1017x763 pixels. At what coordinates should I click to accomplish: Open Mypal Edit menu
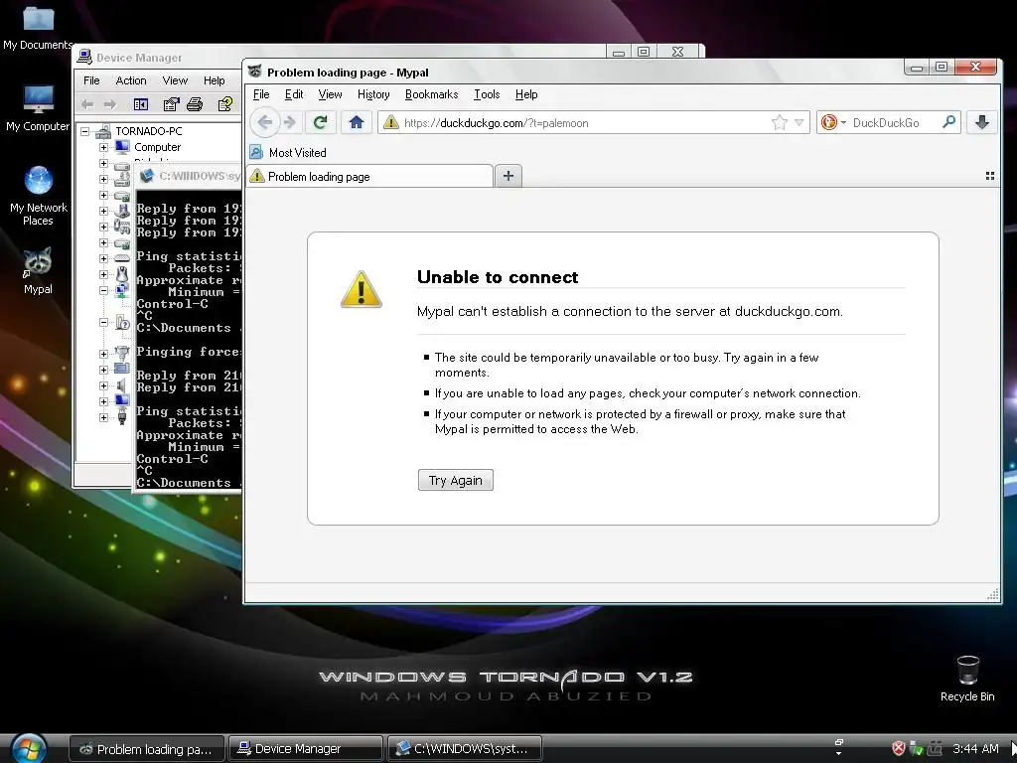coord(294,94)
